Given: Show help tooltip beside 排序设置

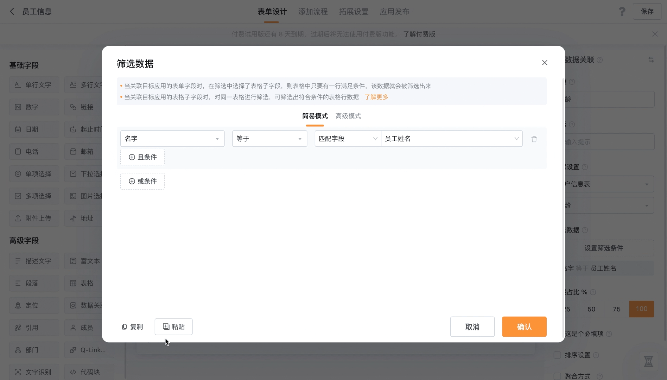Looking at the screenshot, I should 596,355.
